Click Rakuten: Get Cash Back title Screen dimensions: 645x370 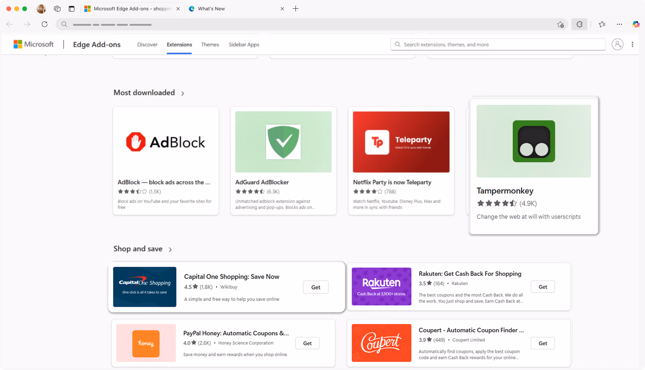coord(470,273)
